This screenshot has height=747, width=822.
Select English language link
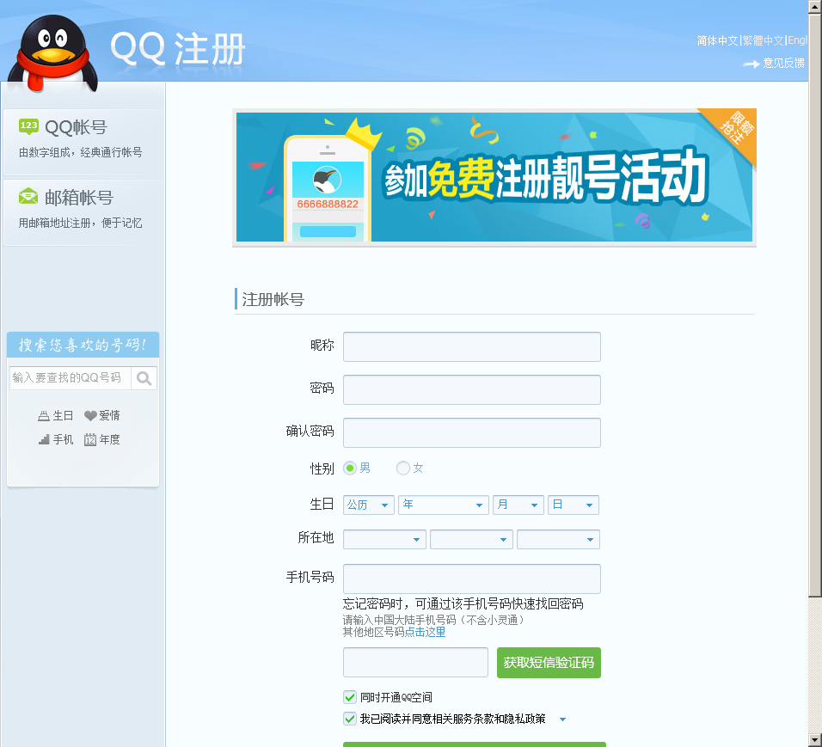tap(797, 40)
